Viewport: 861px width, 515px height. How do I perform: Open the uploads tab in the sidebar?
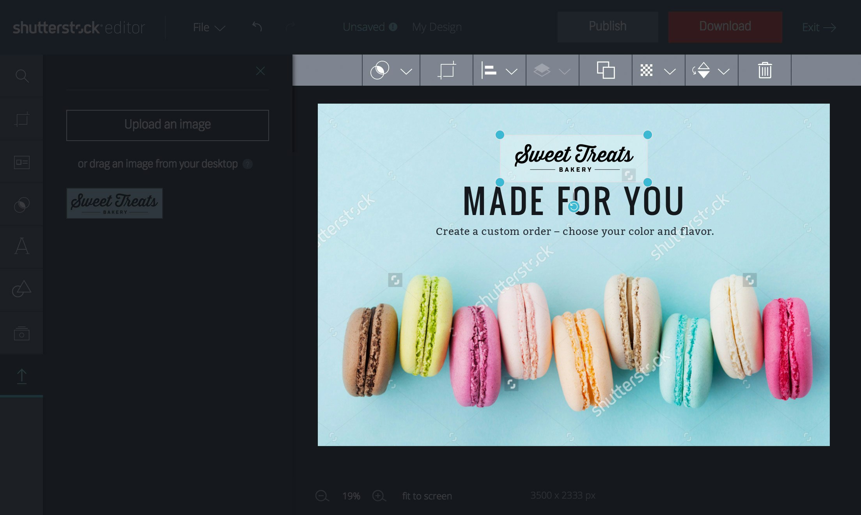(x=22, y=376)
